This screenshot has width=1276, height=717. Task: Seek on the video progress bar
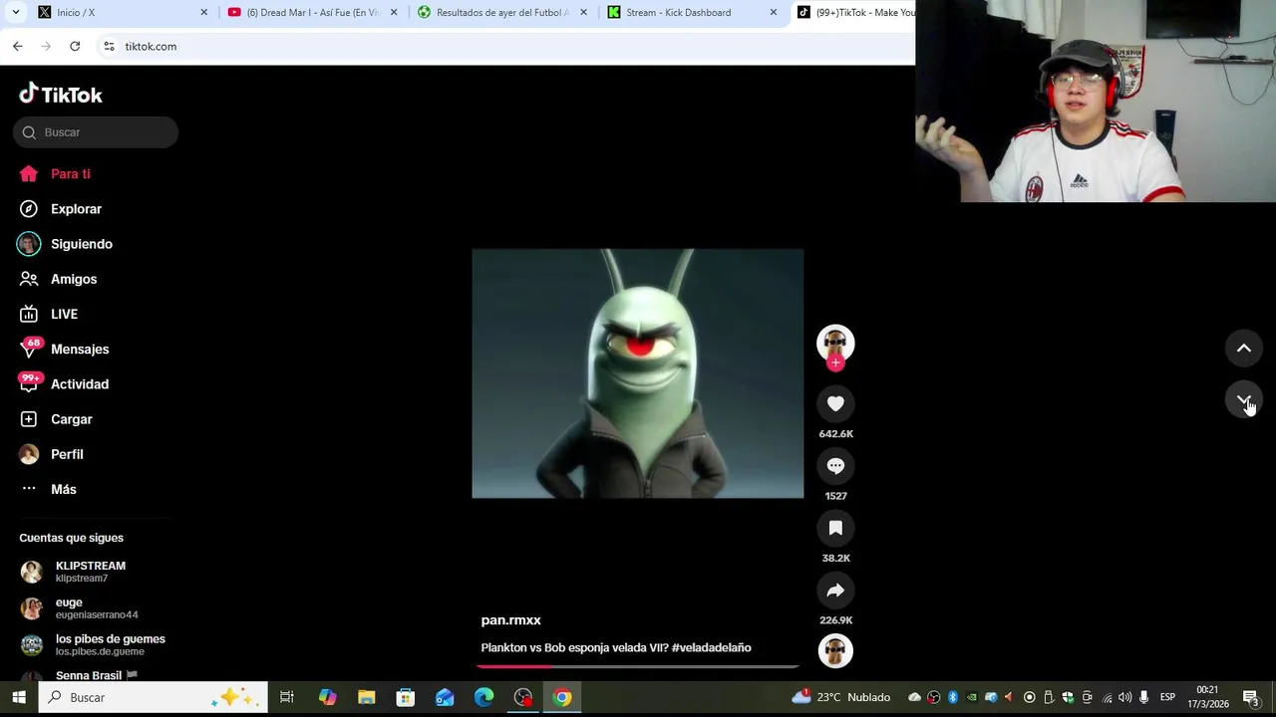pyautogui.click(x=638, y=666)
